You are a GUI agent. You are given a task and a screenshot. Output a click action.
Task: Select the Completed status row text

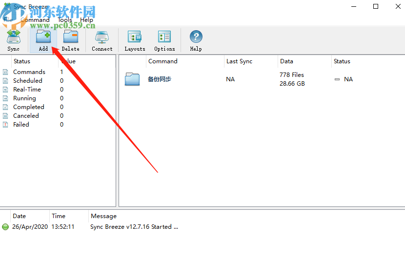pos(29,107)
